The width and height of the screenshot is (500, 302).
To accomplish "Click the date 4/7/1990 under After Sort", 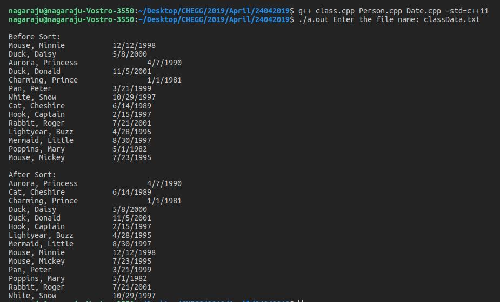I will 164,183.
